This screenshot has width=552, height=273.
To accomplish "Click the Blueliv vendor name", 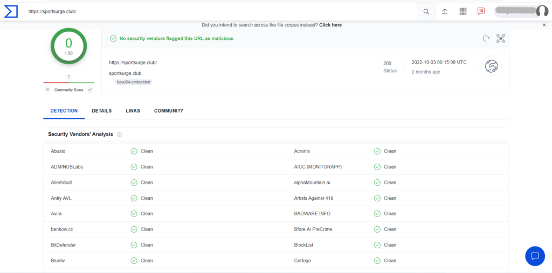I will pyautogui.click(x=58, y=261).
